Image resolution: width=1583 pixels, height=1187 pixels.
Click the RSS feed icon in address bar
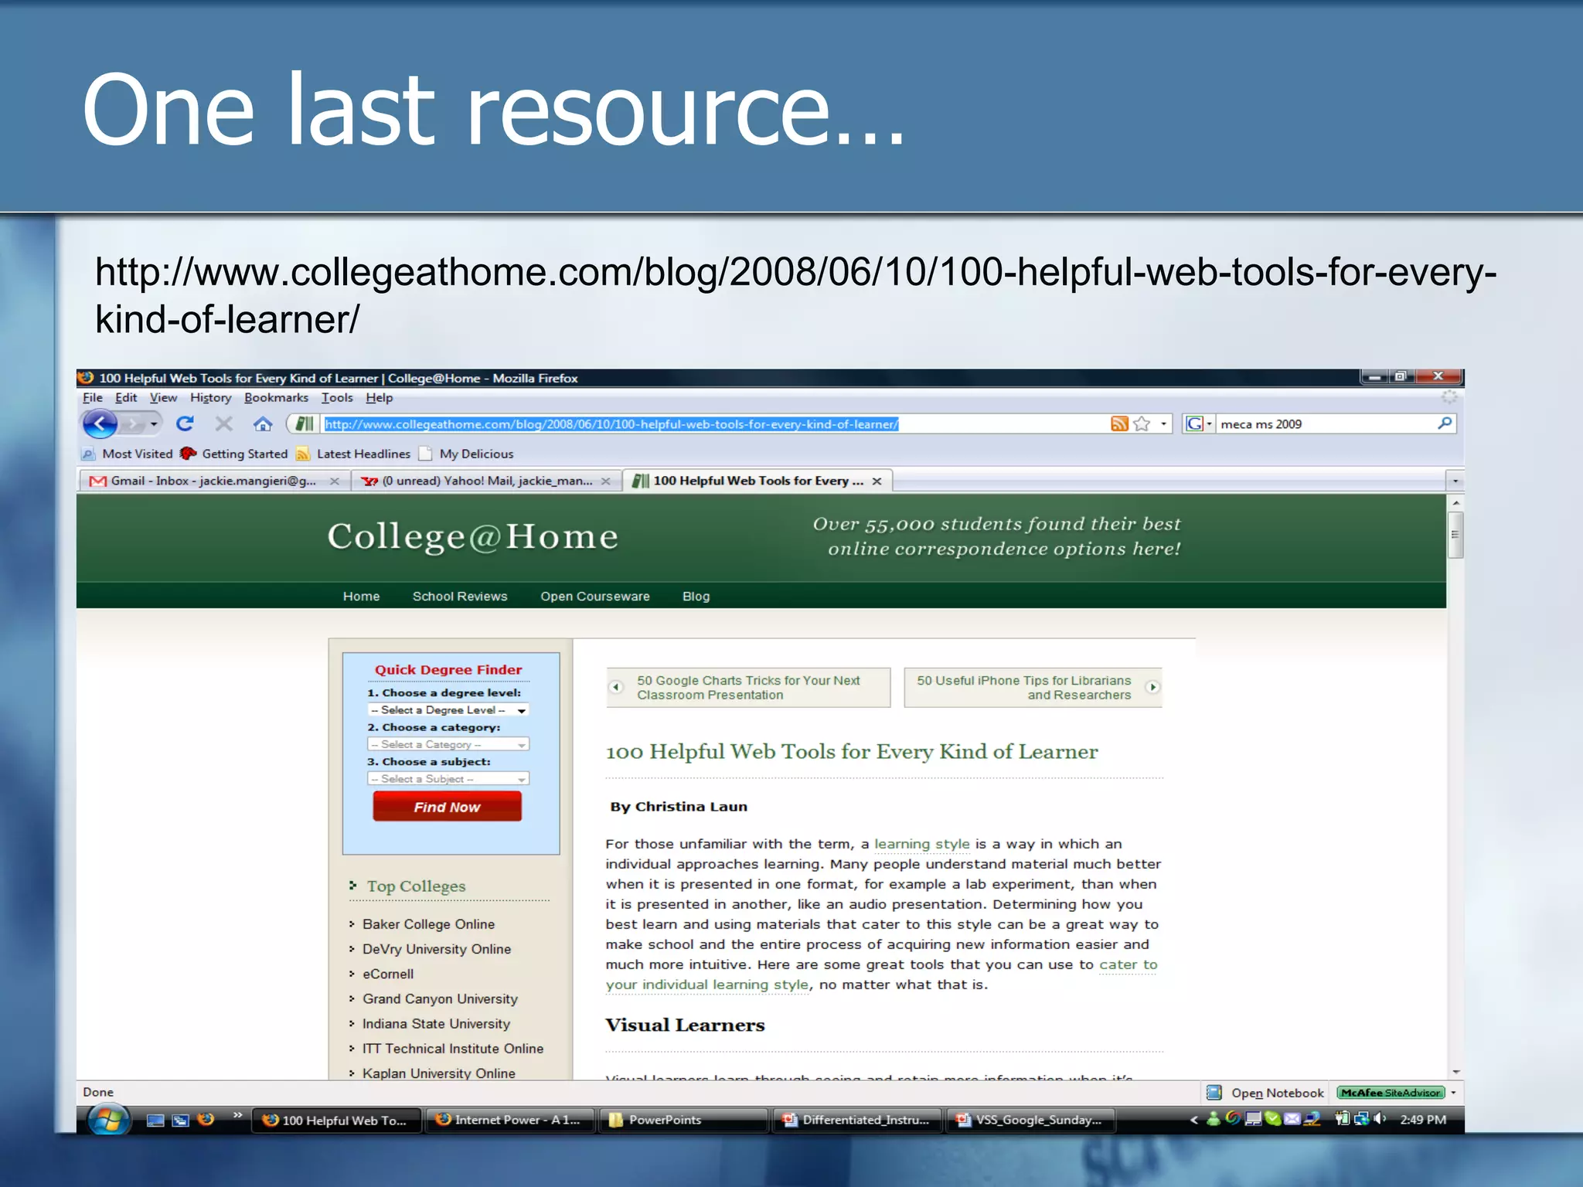point(1118,423)
